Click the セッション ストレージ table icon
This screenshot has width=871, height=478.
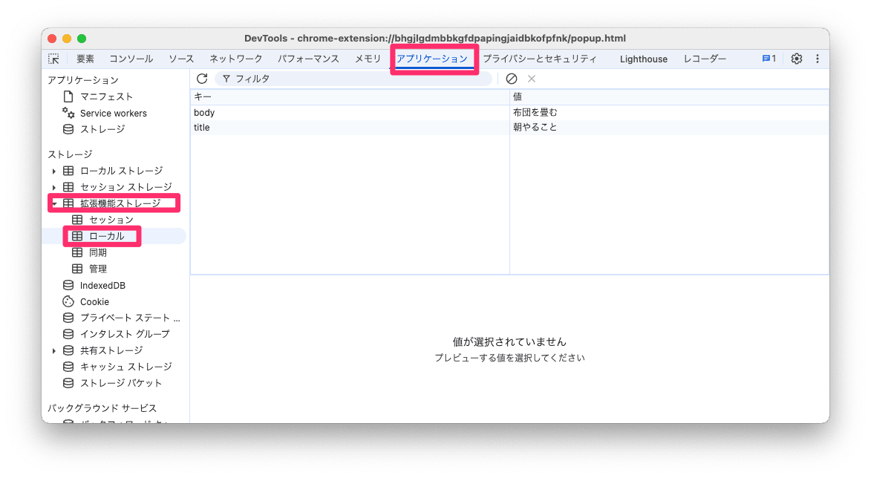(68, 187)
